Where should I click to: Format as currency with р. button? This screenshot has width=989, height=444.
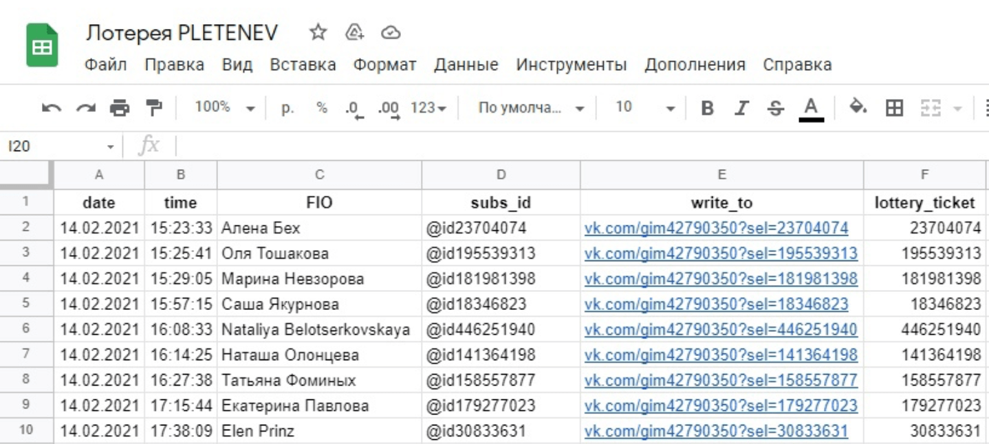click(x=288, y=108)
